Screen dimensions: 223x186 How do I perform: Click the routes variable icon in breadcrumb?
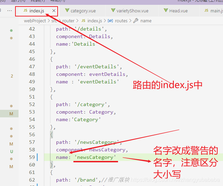click(x=110, y=21)
